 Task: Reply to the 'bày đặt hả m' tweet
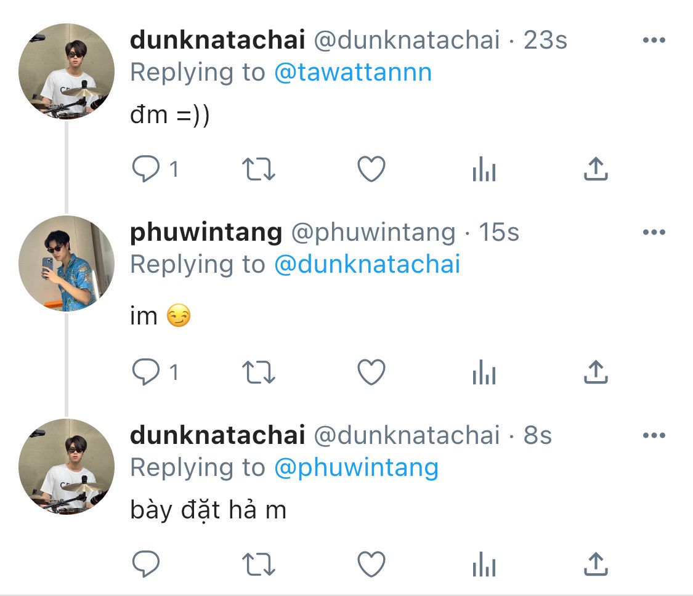(x=146, y=564)
